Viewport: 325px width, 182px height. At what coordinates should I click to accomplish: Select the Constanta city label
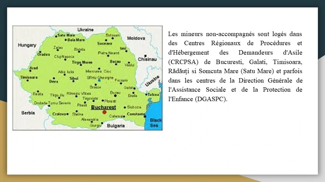tap(136, 114)
